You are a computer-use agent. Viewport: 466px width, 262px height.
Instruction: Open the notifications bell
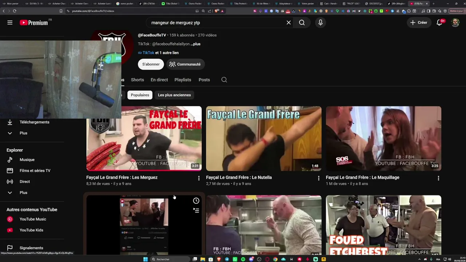[x=439, y=23]
